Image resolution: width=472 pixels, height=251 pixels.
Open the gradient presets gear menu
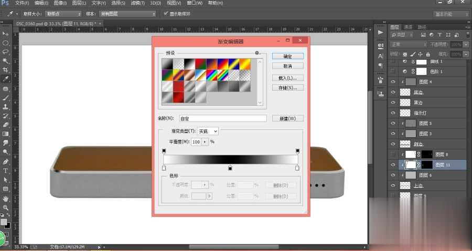pos(257,53)
